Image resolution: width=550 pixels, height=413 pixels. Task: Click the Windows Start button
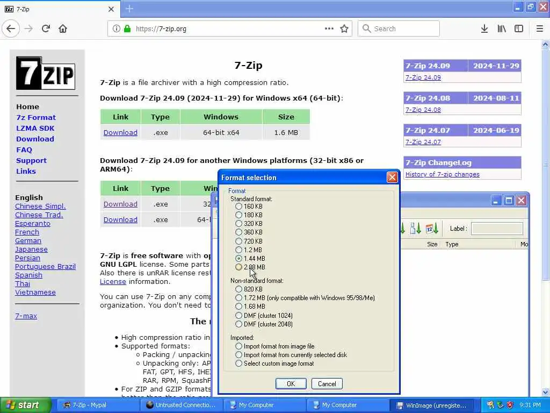coord(26,405)
